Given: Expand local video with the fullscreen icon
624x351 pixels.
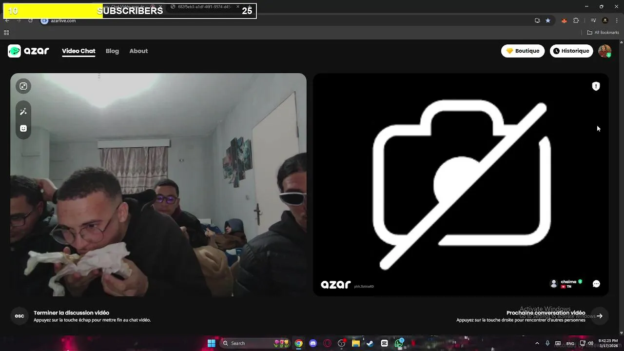Looking at the screenshot, I should click(23, 86).
